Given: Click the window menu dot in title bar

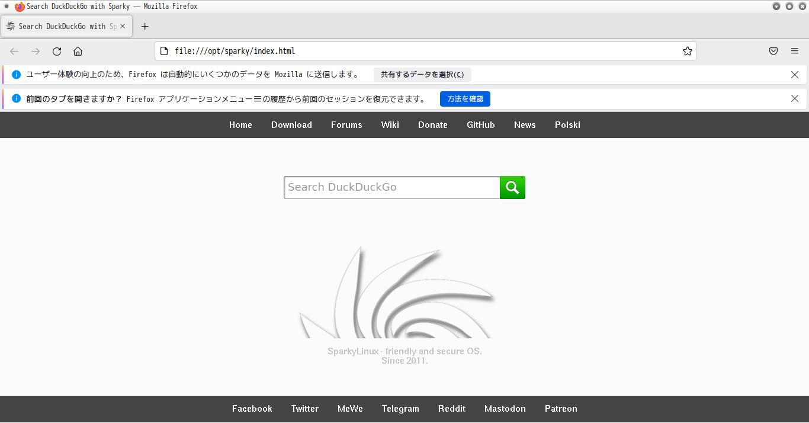Looking at the screenshot, I should click(7, 7).
